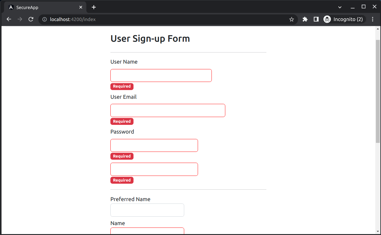Expand the tab search chevron
The height and width of the screenshot is (235, 381).
click(340, 7)
